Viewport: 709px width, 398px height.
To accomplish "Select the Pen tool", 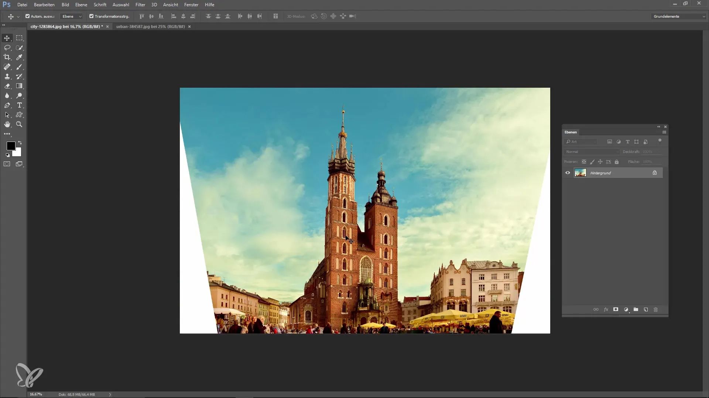I will [x=7, y=105].
